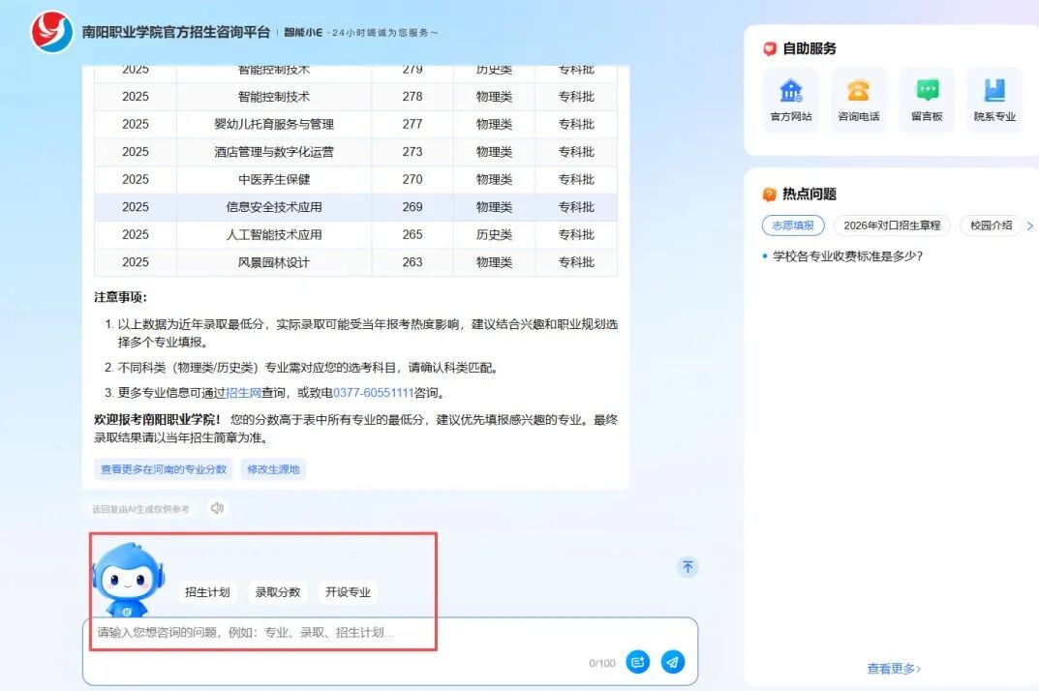Click the new conversation icon beside send

(x=637, y=662)
